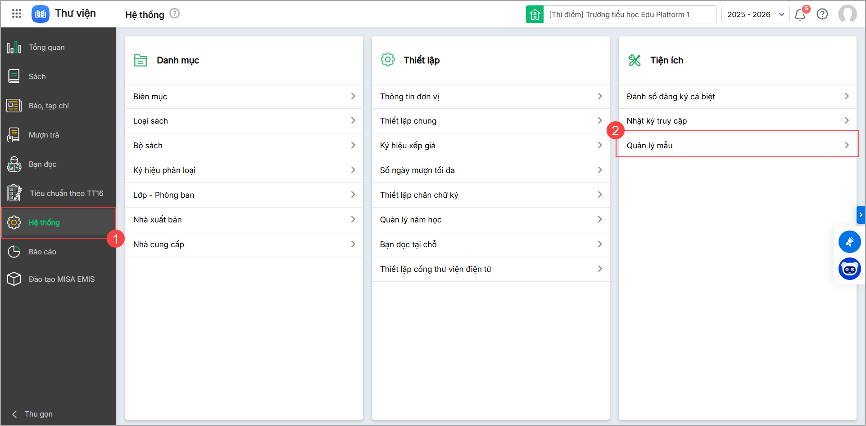Click the info icon beside Hệ thống title
Viewport: 866px width, 426px height.
pyautogui.click(x=174, y=14)
